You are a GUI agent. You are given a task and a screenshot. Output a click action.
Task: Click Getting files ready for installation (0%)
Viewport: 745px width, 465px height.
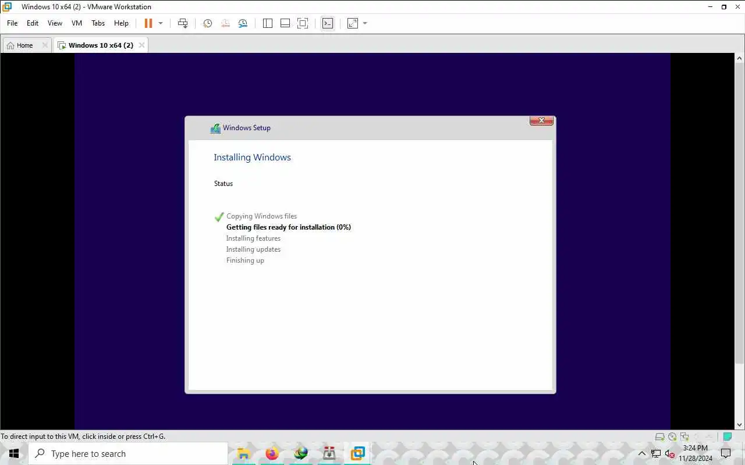pos(289,227)
